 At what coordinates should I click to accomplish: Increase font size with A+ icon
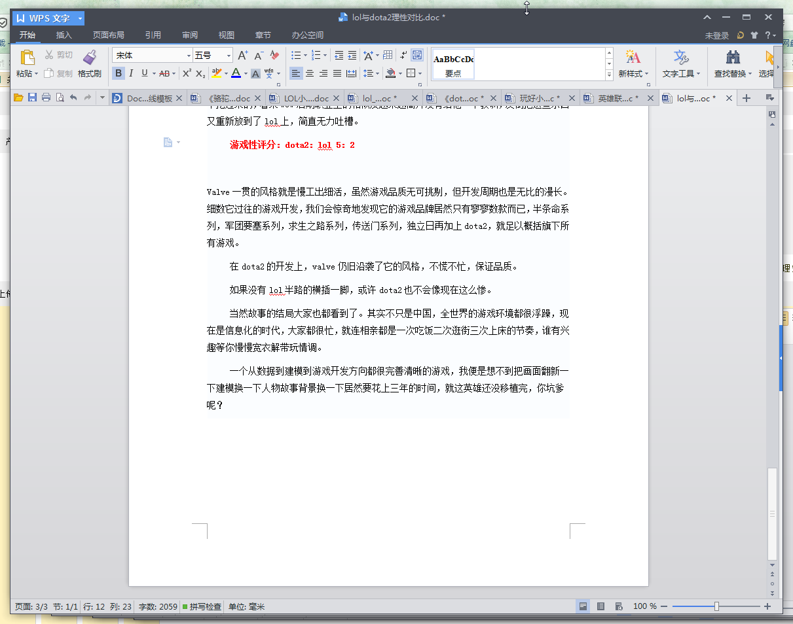242,56
